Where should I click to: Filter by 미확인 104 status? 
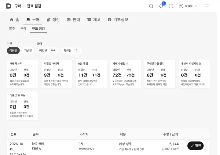click(x=48, y=50)
